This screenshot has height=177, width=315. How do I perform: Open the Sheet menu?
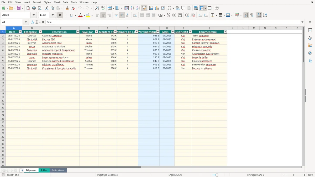[x=57, y=2]
